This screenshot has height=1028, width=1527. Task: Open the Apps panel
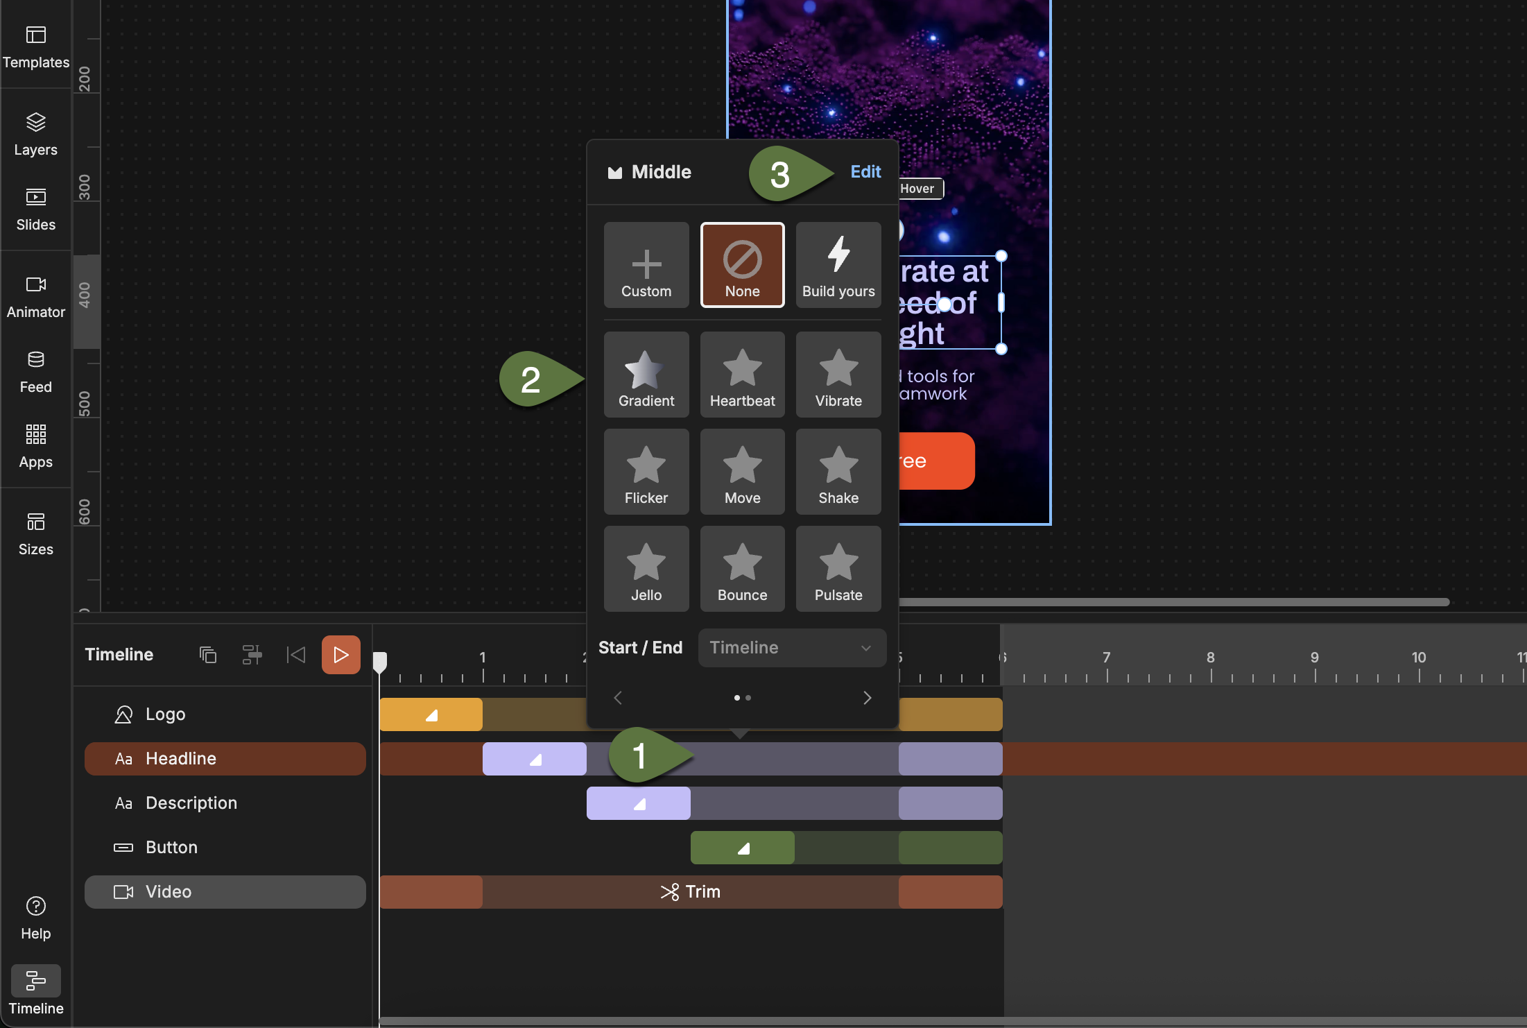click(36, 447)
